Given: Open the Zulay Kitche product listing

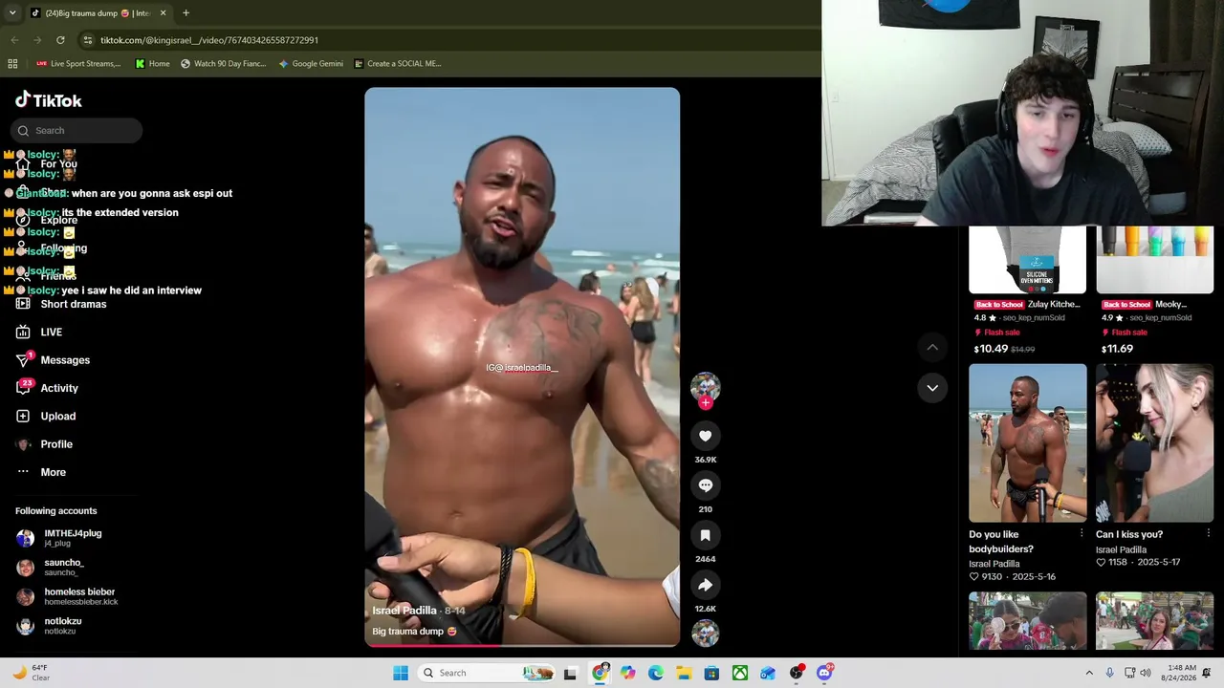Looking at the screenshot, I should (1028, 290).
